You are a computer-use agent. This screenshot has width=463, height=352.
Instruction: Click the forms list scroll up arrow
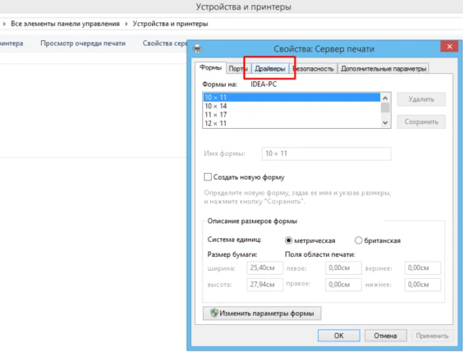(x=385, y=98)
